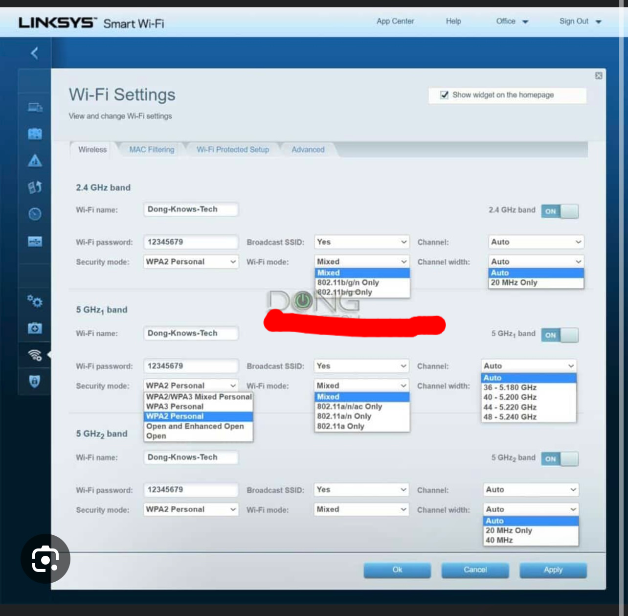Switch off the 5 GHz2 band toggle
The height and width of the screenshot is (616, 628).
[x=560, y=459]
